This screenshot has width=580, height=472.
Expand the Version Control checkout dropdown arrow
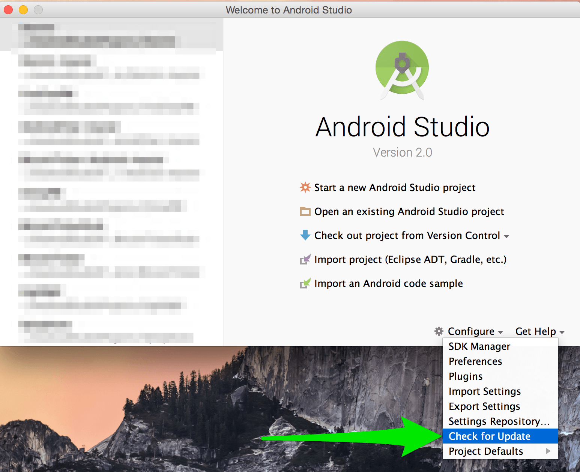click(x=506, y=236)
